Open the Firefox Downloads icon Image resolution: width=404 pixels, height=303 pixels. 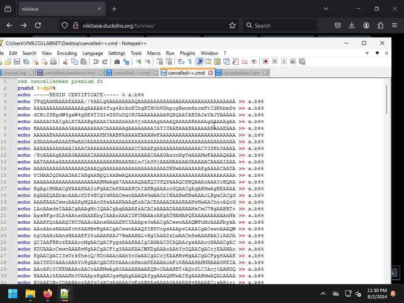352,25
